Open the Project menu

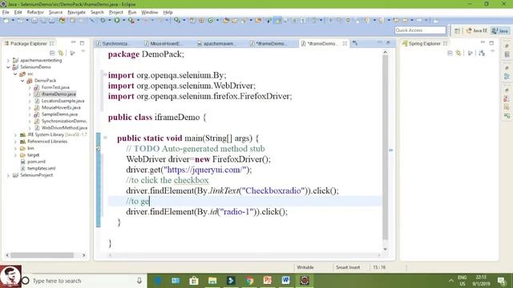(115, 12)
